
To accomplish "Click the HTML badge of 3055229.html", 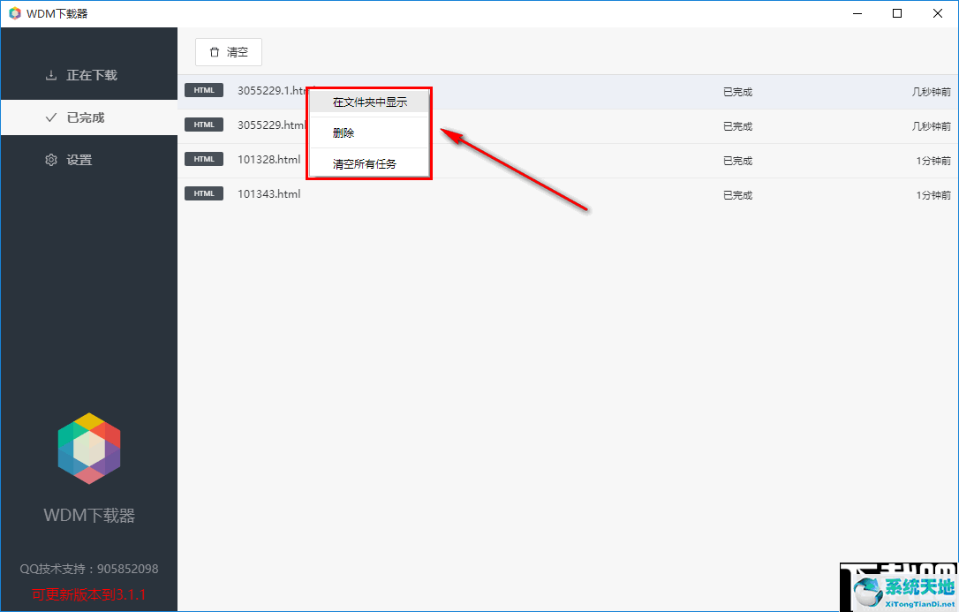I will [x=204, y=125].
